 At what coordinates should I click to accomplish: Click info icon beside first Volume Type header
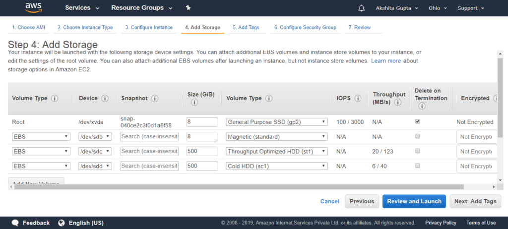pyautogui.click(x=55, y=99)
